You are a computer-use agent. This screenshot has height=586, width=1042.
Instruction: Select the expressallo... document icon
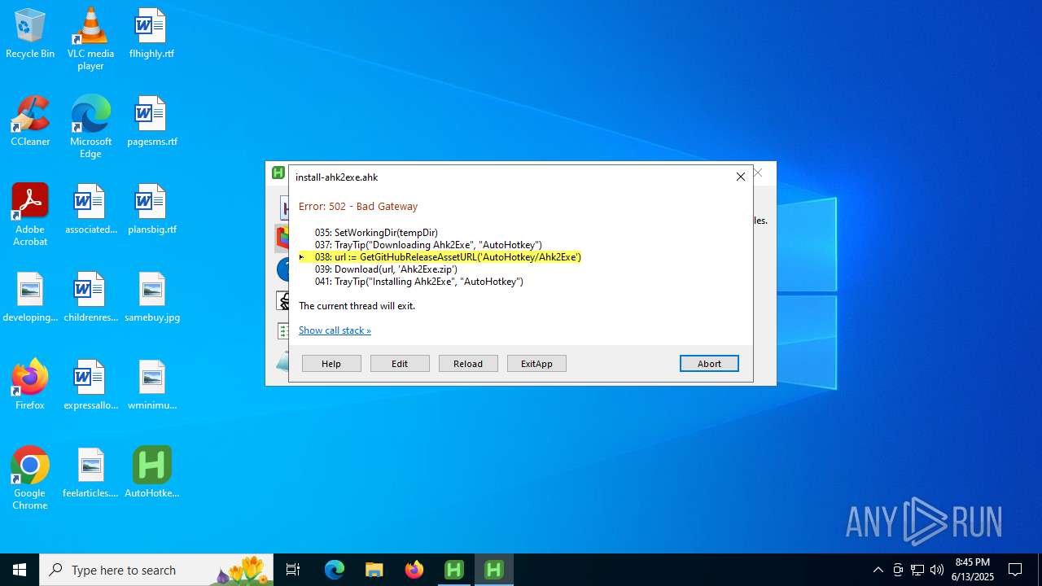(90, 386)
